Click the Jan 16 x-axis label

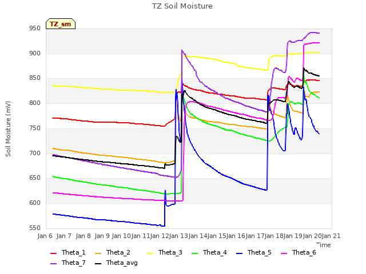(236, 236)
